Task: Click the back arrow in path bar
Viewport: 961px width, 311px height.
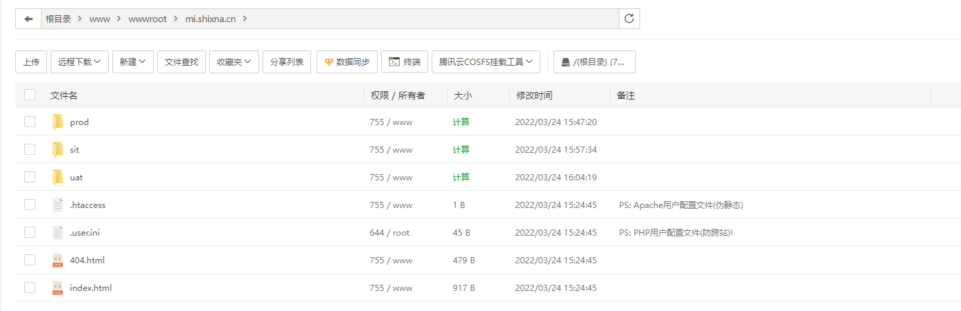Action: coord(28,19)
